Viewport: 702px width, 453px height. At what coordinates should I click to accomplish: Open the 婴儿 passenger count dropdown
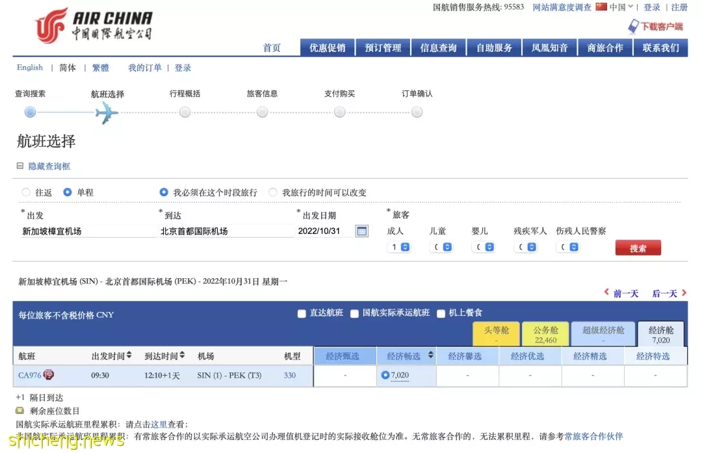(x=484, y=247)
